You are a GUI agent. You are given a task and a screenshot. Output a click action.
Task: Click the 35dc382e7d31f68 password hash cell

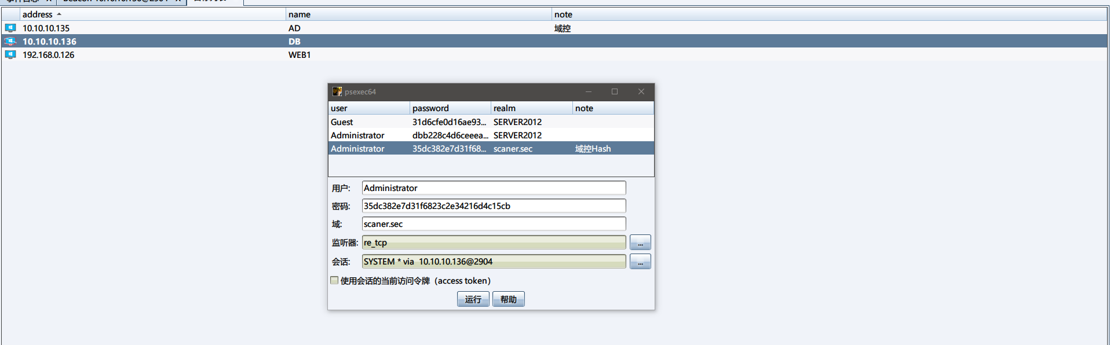450,149
